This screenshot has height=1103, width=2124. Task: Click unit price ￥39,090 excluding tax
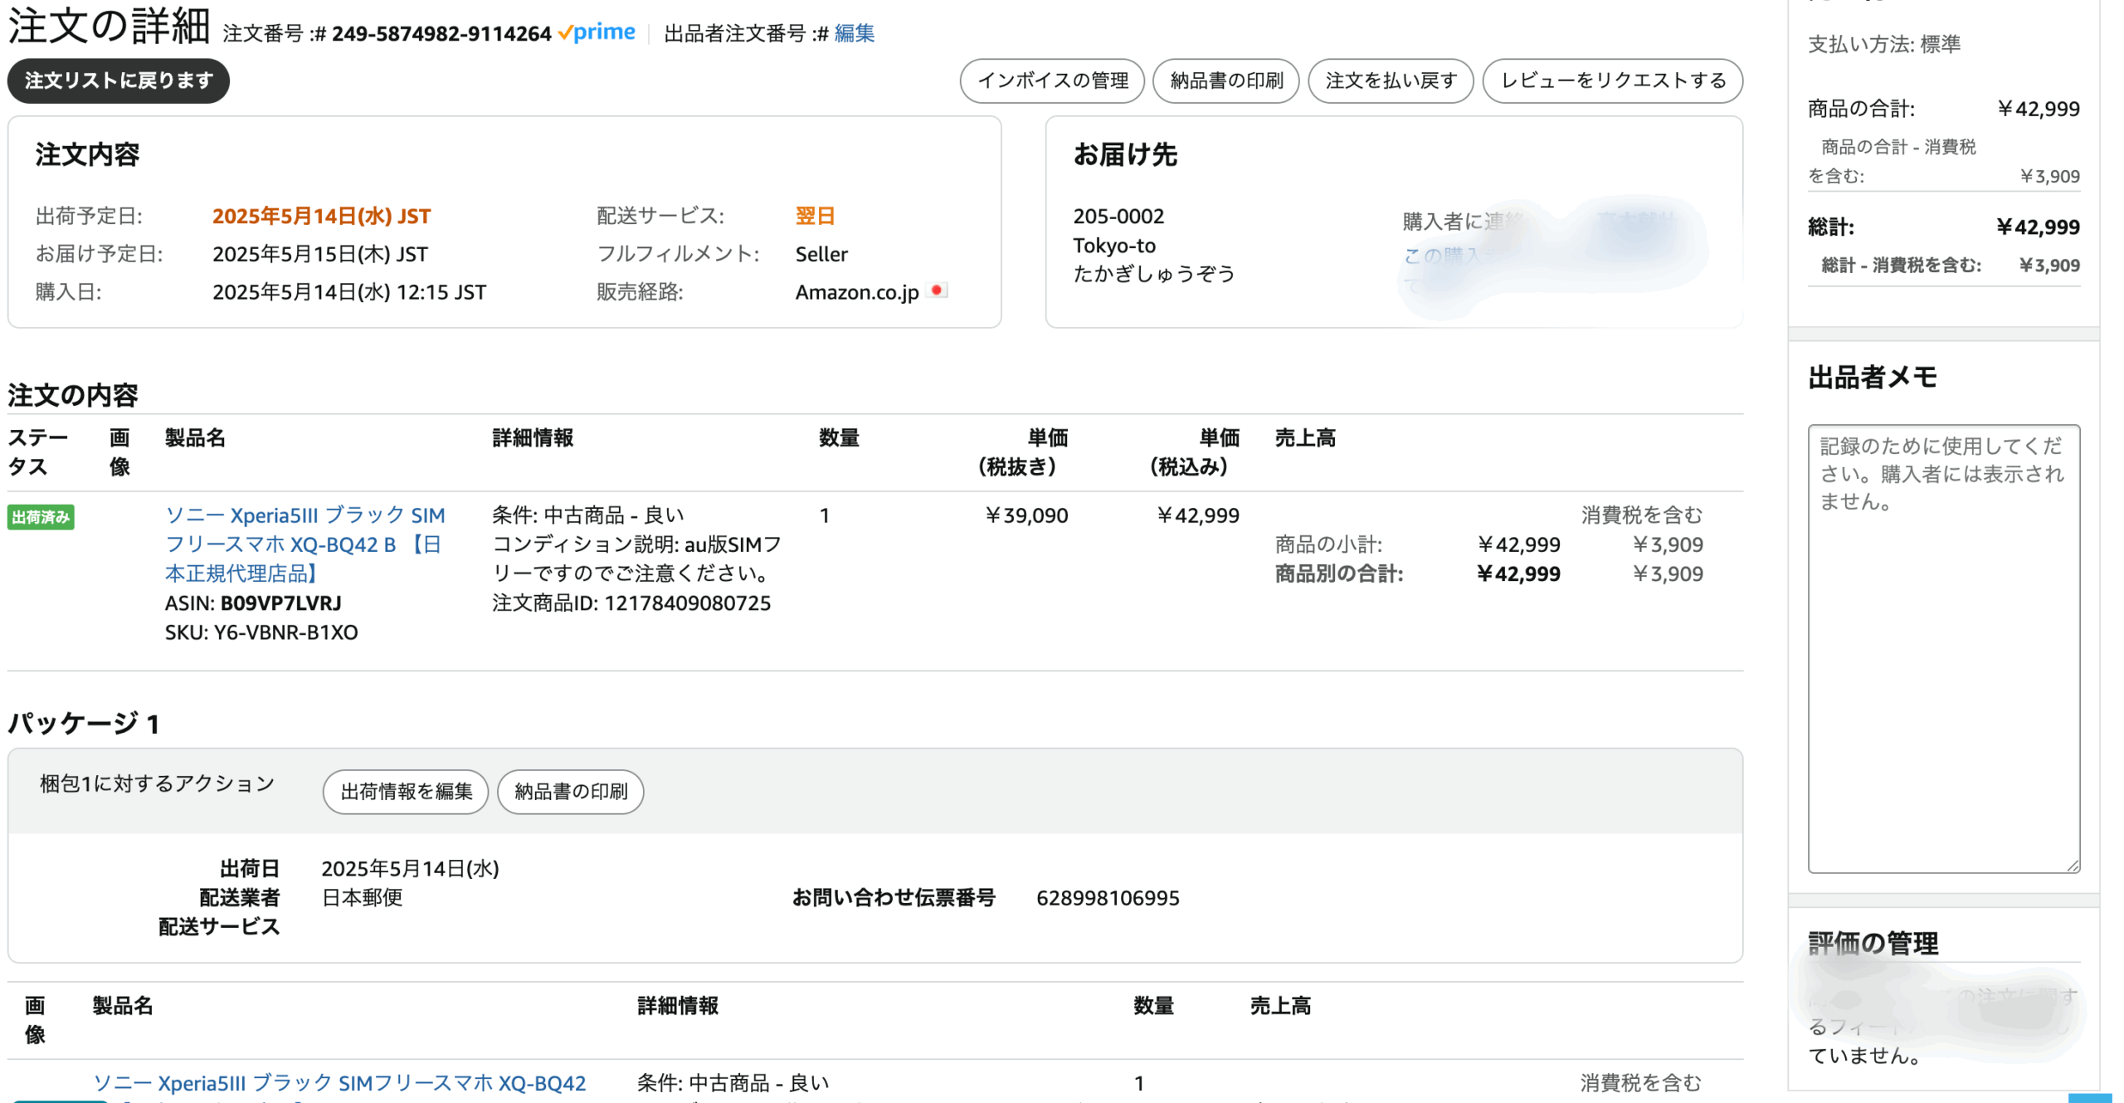(1026, 515)
